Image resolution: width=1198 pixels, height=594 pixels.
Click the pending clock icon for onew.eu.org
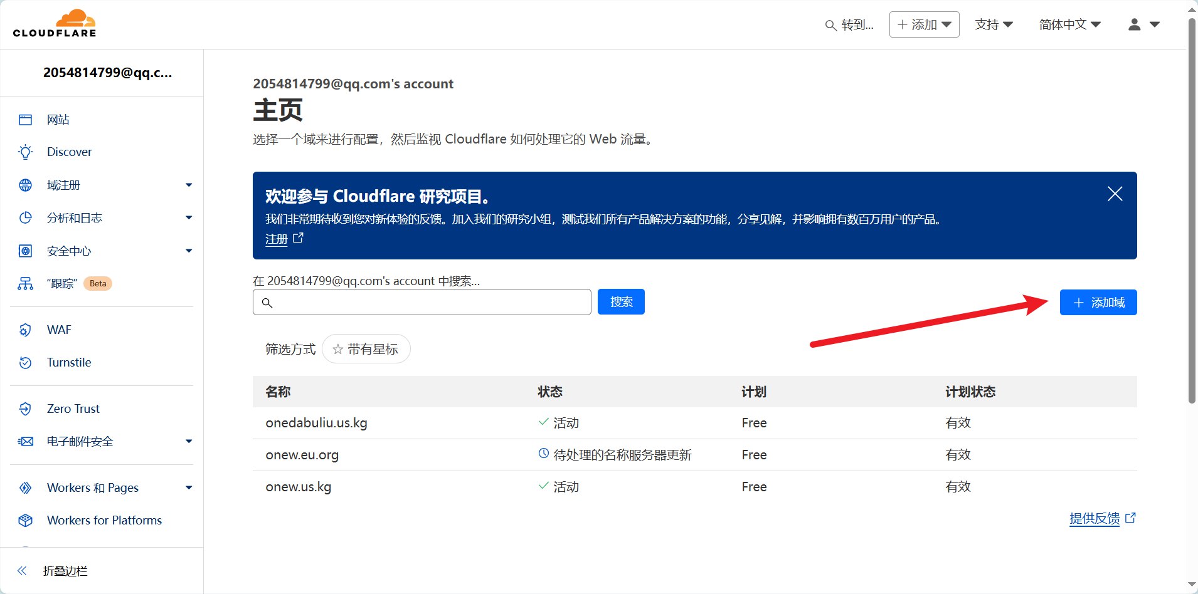point(544,453)
